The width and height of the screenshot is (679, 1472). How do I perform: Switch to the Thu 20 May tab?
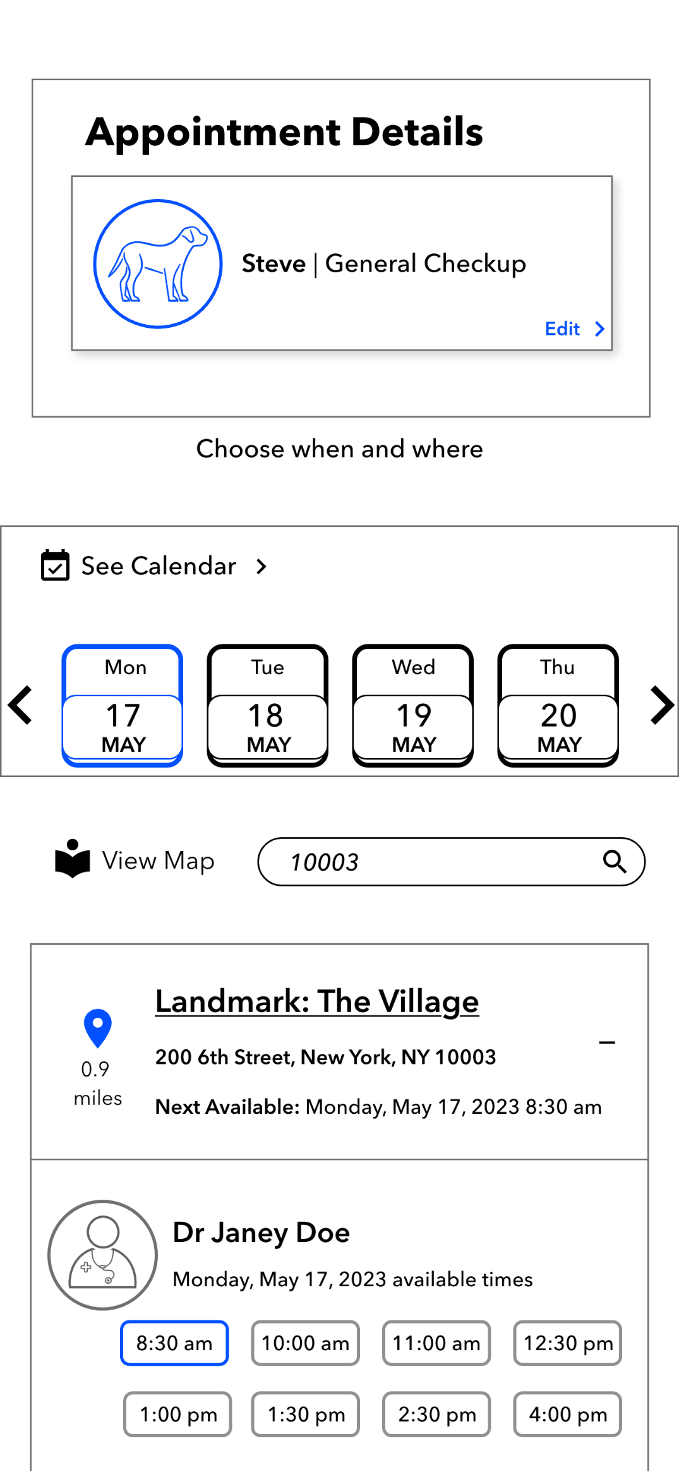[556, 704]
